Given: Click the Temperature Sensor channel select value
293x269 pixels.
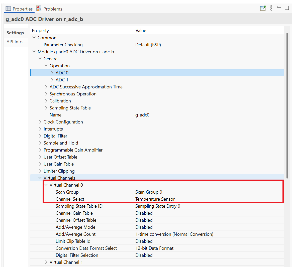Looking at the screenshot, I should (155, 199).
